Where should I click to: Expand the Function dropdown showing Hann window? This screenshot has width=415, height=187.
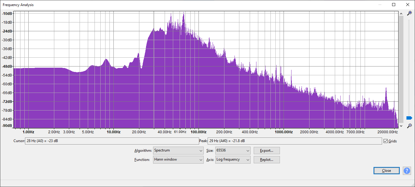178,160
